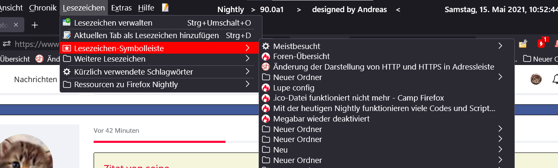Open the cat avatar user menu
The image size is (558, 168).
pos(536,79)
